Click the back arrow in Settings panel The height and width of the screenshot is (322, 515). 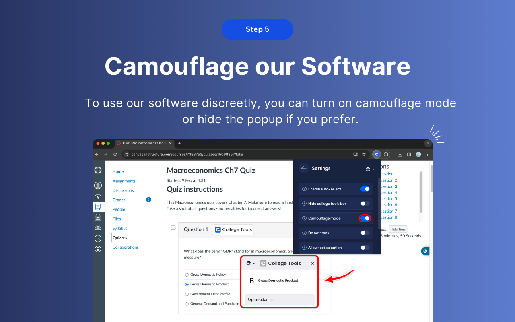click(304, 169)
